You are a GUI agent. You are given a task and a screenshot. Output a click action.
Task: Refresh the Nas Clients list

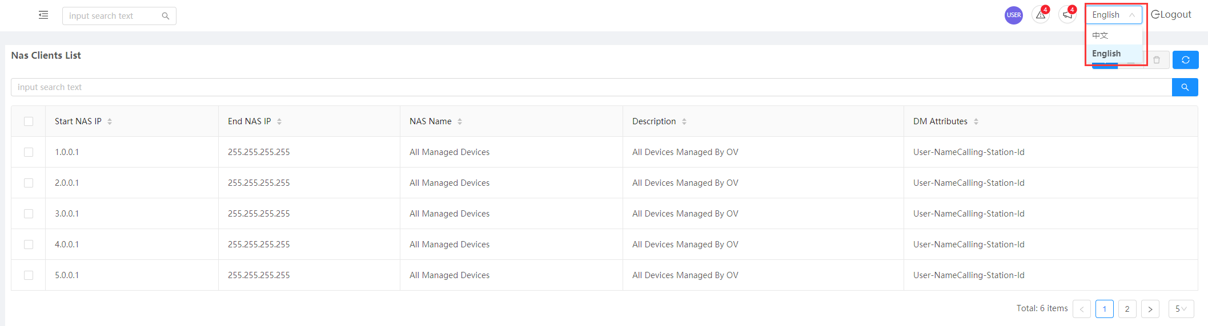pyautogui.click(x=1185, y=60)
